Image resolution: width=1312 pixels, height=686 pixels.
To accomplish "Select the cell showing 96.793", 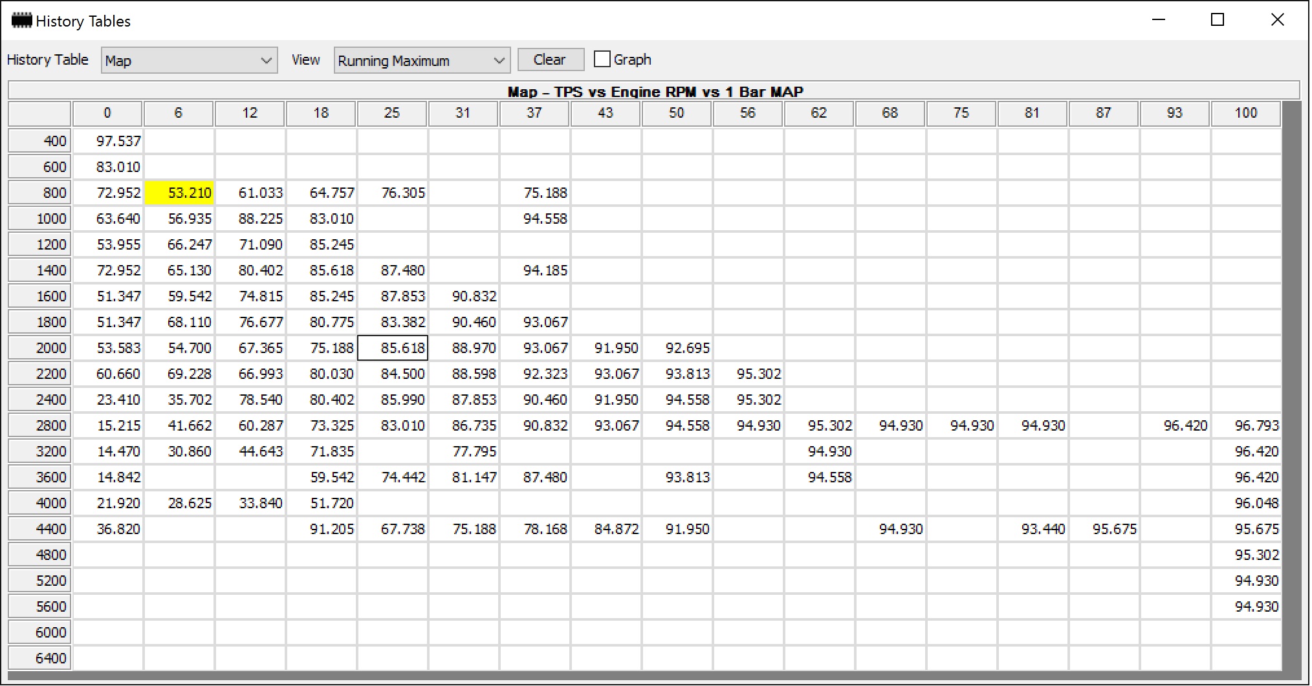I will (x=1246, y=425).
